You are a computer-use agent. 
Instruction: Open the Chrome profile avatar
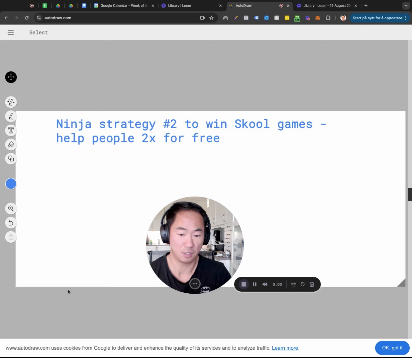[343, 18]
